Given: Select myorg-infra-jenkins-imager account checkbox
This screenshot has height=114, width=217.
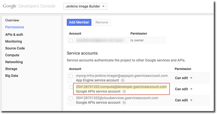Looking at the screenshot, I should 71,76.
